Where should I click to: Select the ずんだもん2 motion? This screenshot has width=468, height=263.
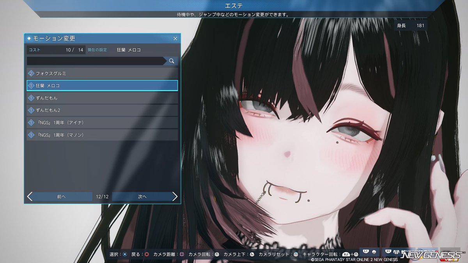(x=102, y=110)
